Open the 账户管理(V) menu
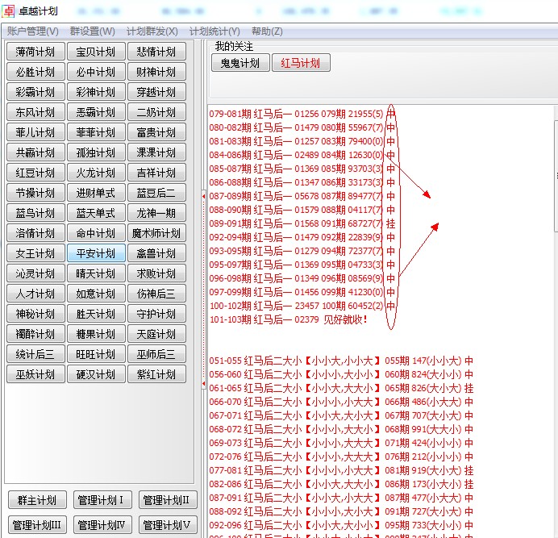This screenshot has height=538, width=558. click(32, 31)
